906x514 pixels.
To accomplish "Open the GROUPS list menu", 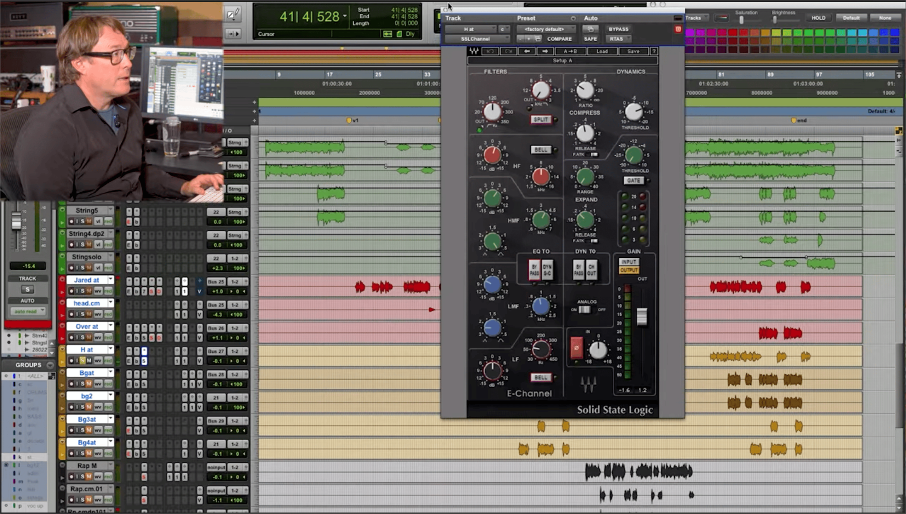I will coord(50,365).
